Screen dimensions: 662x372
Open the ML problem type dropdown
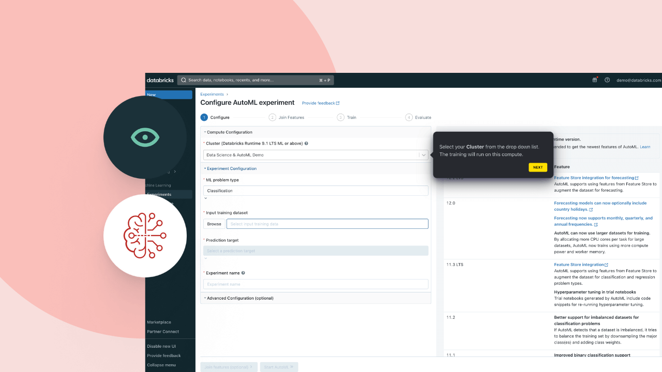[315, 191]
